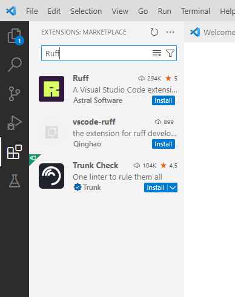Expand Trunk Check install dropdown arrow
The height and width of the screenshot is (297, 235).
point(173,188)
